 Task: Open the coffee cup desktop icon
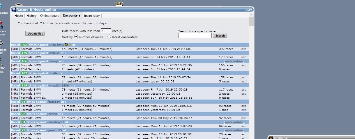(x=19, y=5)
